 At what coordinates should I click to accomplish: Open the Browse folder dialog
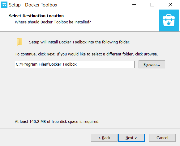152,64
